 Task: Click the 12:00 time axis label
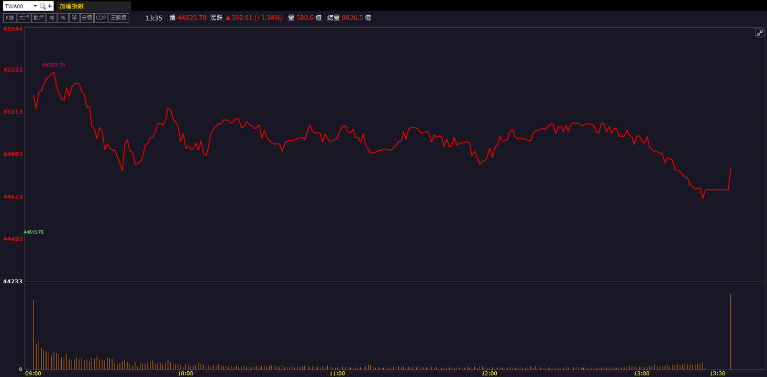[490, 373]
